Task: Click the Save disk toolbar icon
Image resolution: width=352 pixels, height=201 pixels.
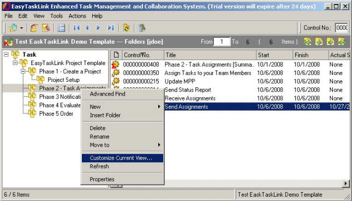Action: point(61,28)
